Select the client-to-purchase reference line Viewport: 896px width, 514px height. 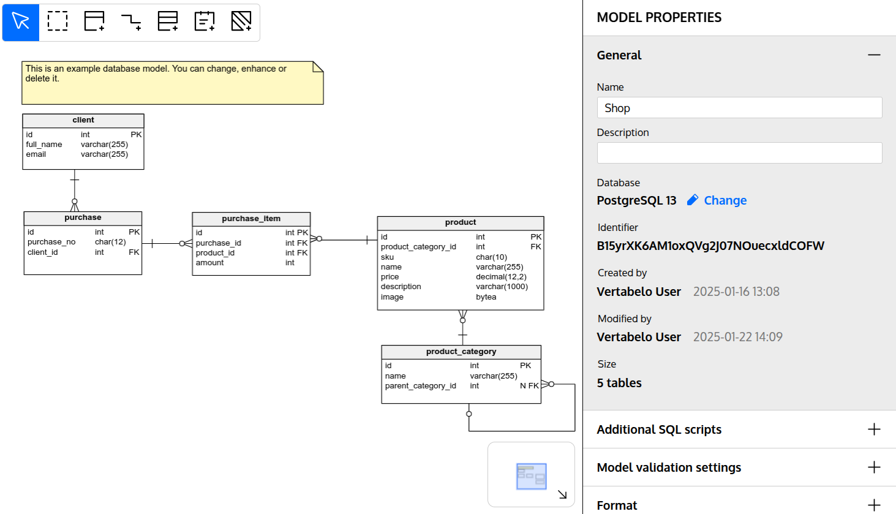point(75,190)
